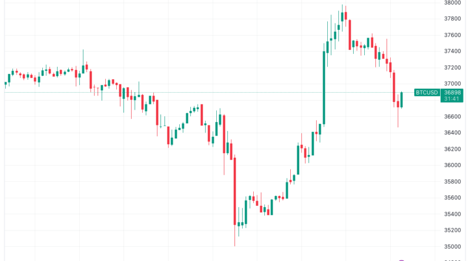Click the 37400 price axis label
Screen dimensions: 470x261
click(x=452, y=52)
